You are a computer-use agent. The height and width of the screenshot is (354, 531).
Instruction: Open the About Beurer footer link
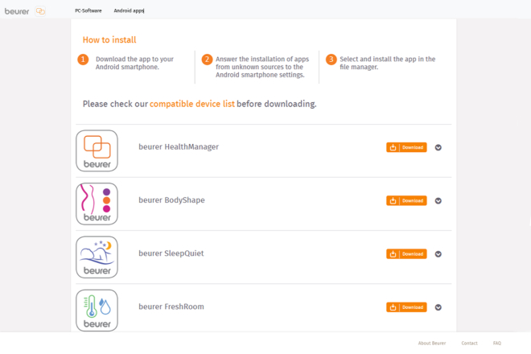(x=432, y=343)
